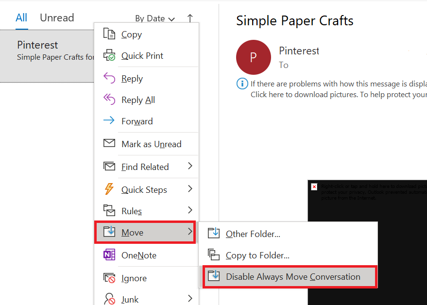Click the Reply All double-arrow icon
Screen dimensions: 427x305
(109, 99)
